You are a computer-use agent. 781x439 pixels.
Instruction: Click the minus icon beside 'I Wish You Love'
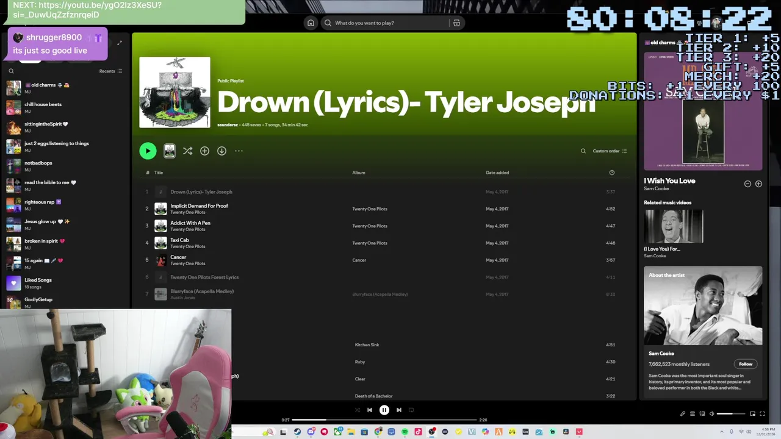click(747, 184)
